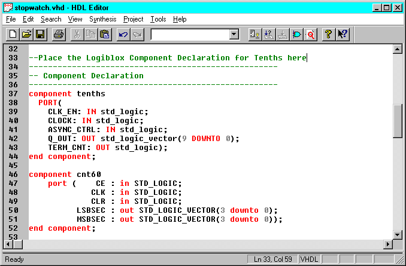The image size is (406, 266).
Task: Click the HDL Editor title bar document icon
Action: click(x=8, y=8)
